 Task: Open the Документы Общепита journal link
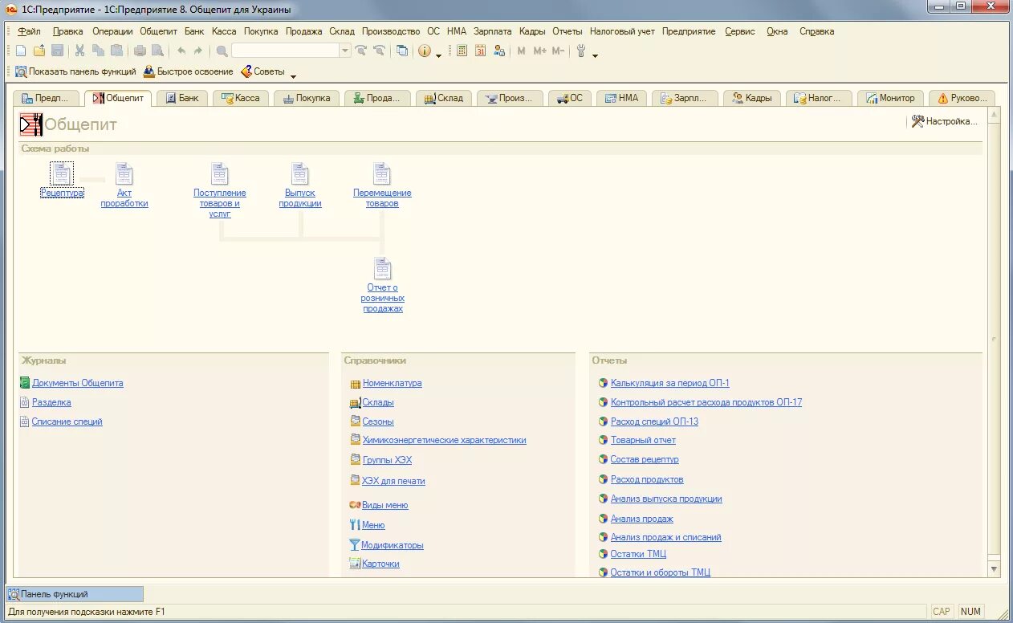tap(78, 383)
